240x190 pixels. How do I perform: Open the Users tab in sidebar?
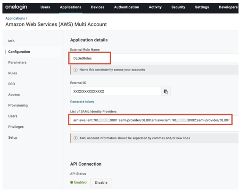point(13,116)
